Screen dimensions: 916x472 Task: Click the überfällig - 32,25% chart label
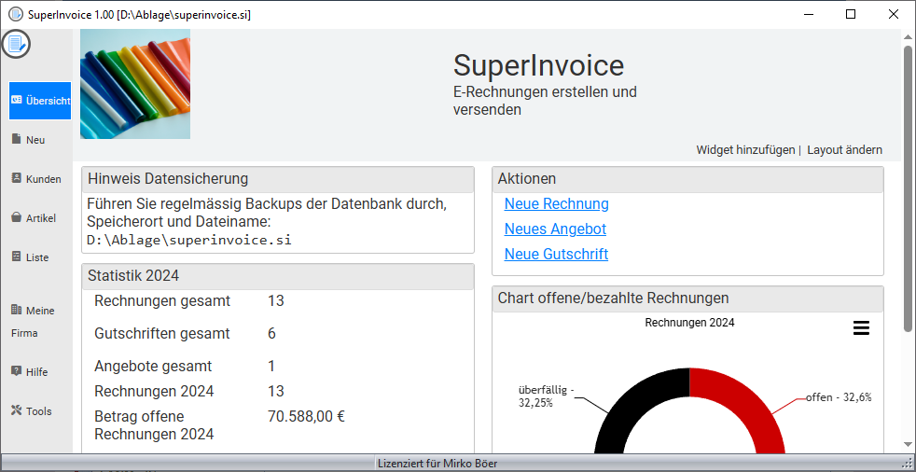coord(547,396)
